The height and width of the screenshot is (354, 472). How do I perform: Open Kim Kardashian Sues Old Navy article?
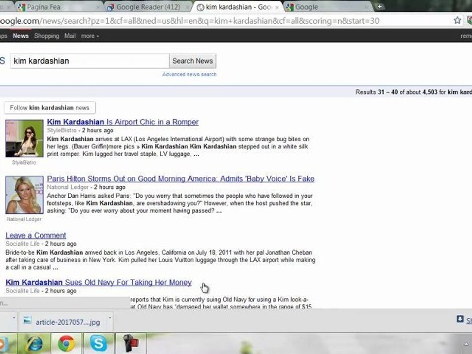(x=99, y=282)
